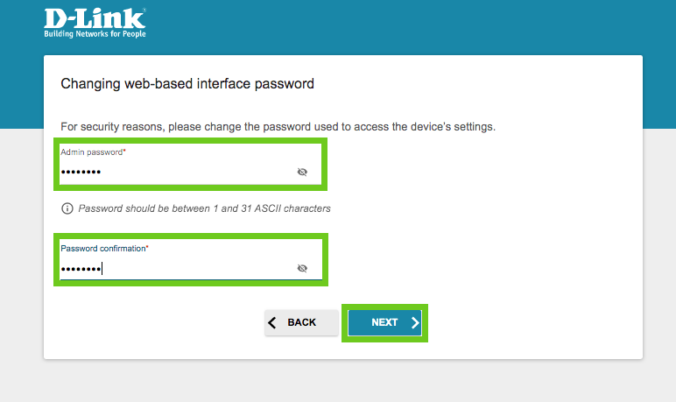Click the "Changing web-based interface password" heading
This screenshot has height=402, width=676.
[x=187, y=84]
